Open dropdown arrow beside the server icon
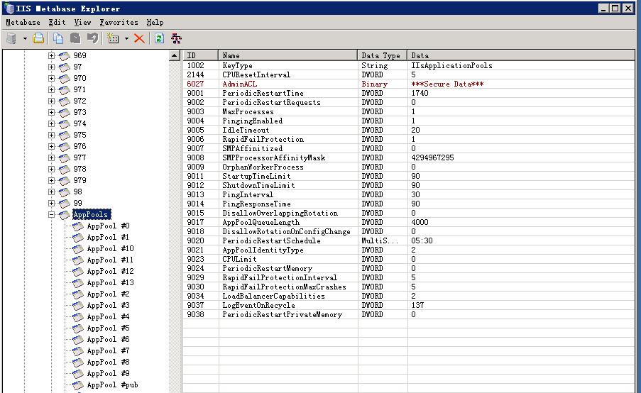The image size is (641, 393). point(25,39)
